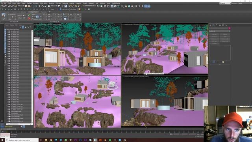Screen dimensions: 252x142
Task: Open the Create tab in command panel
Action: (211, 25)
